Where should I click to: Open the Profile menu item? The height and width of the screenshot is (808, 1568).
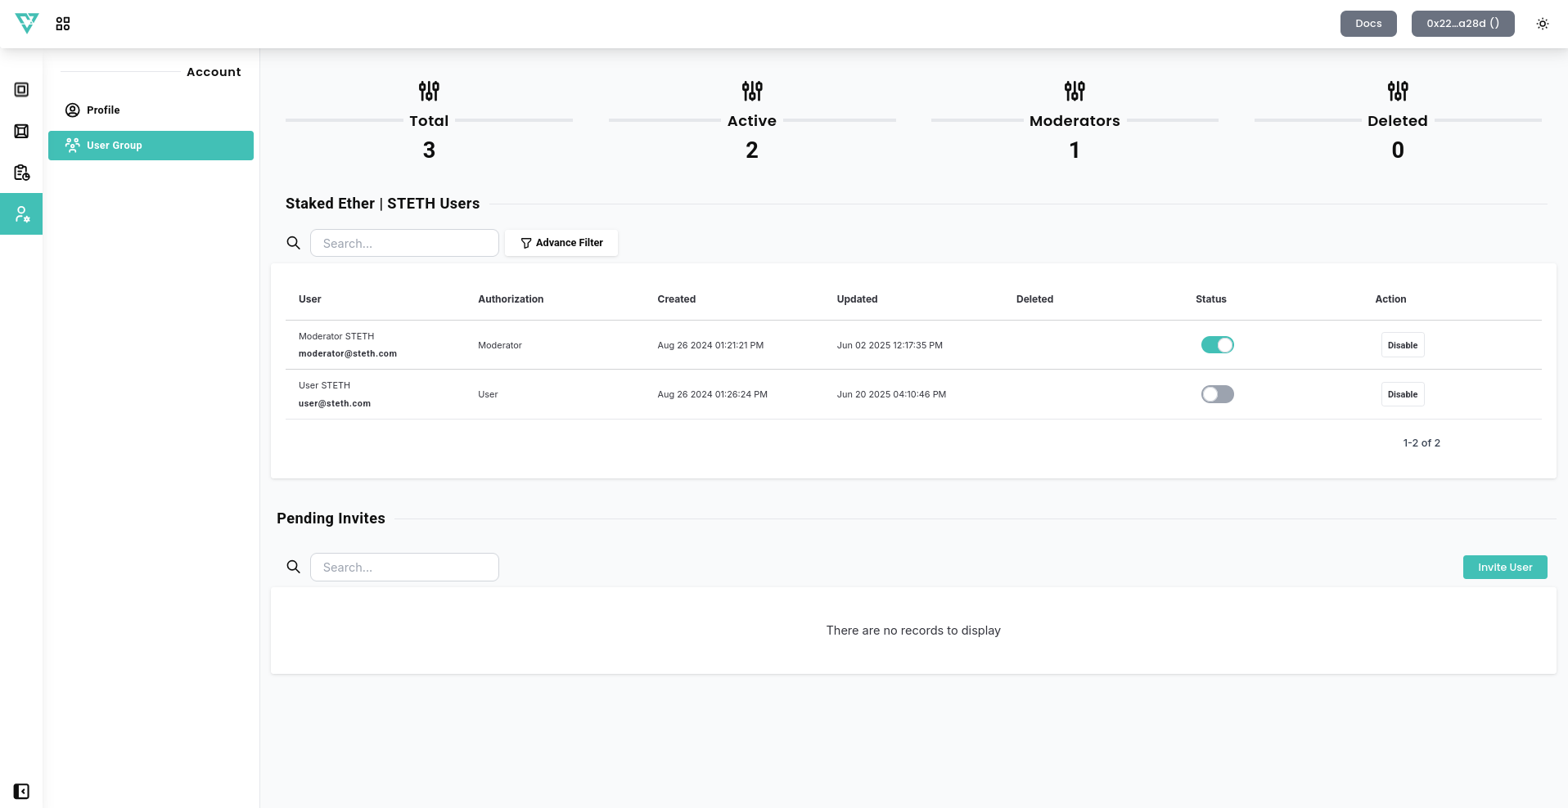[103, 110]
